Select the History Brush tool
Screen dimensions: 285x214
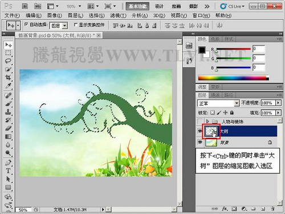tap(8, 120)
